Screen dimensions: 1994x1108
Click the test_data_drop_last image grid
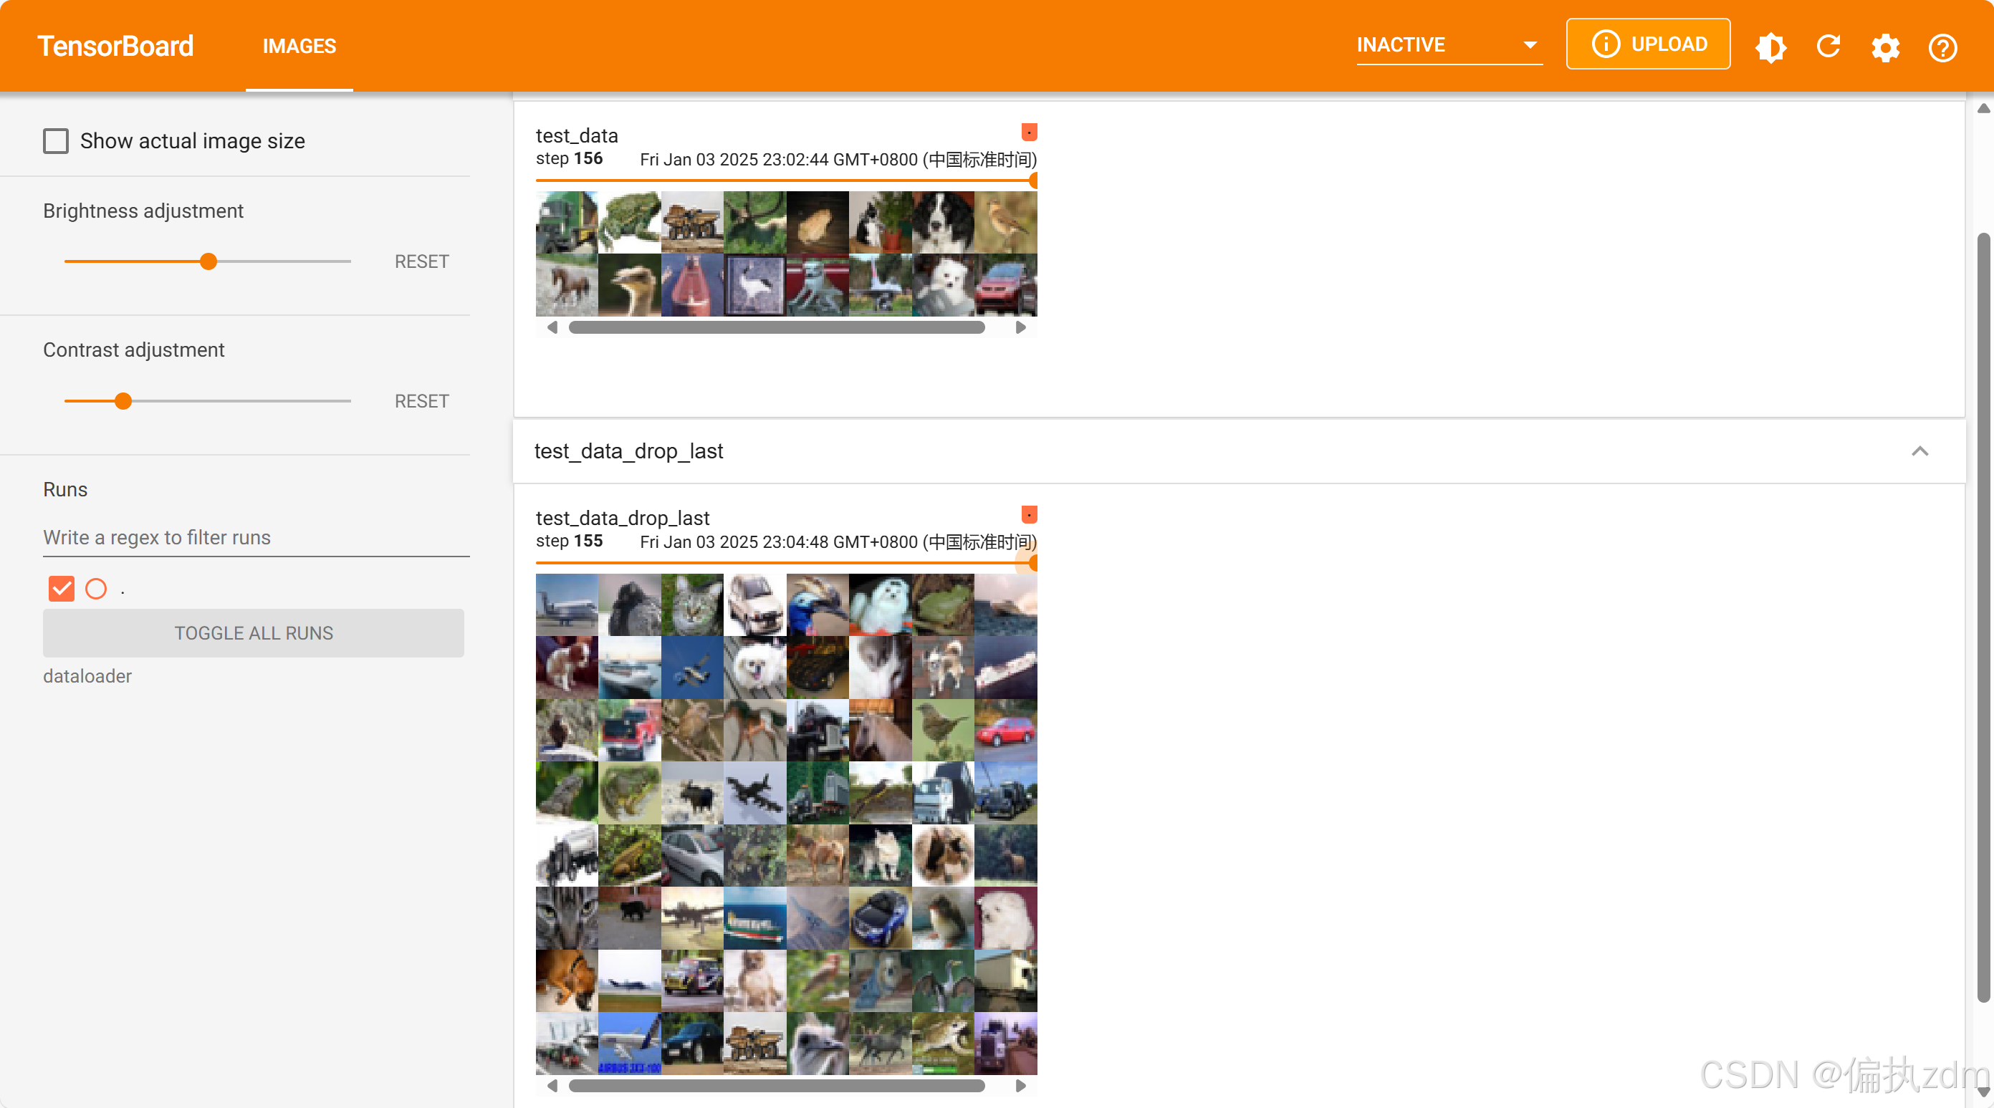coord(787,824)
